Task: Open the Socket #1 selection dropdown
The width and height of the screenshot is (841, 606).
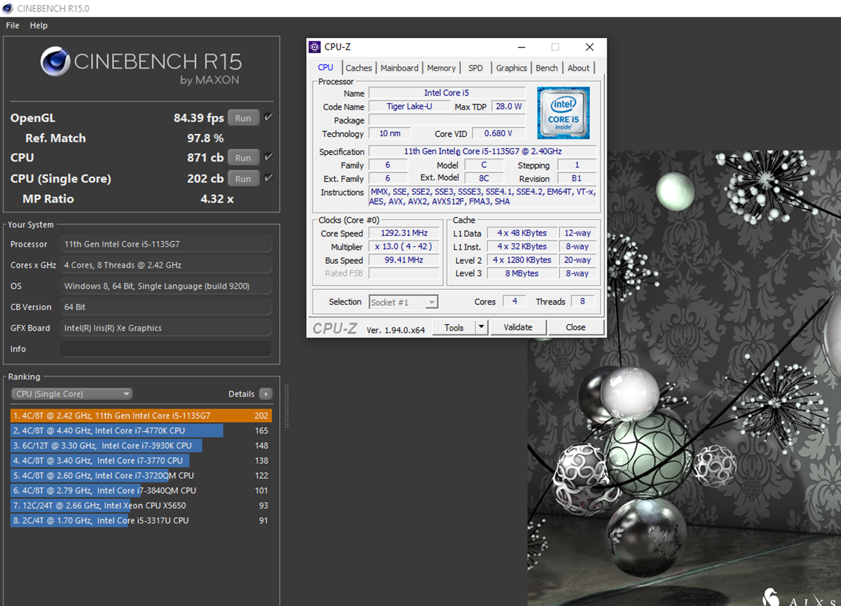Action: (403, 302)
